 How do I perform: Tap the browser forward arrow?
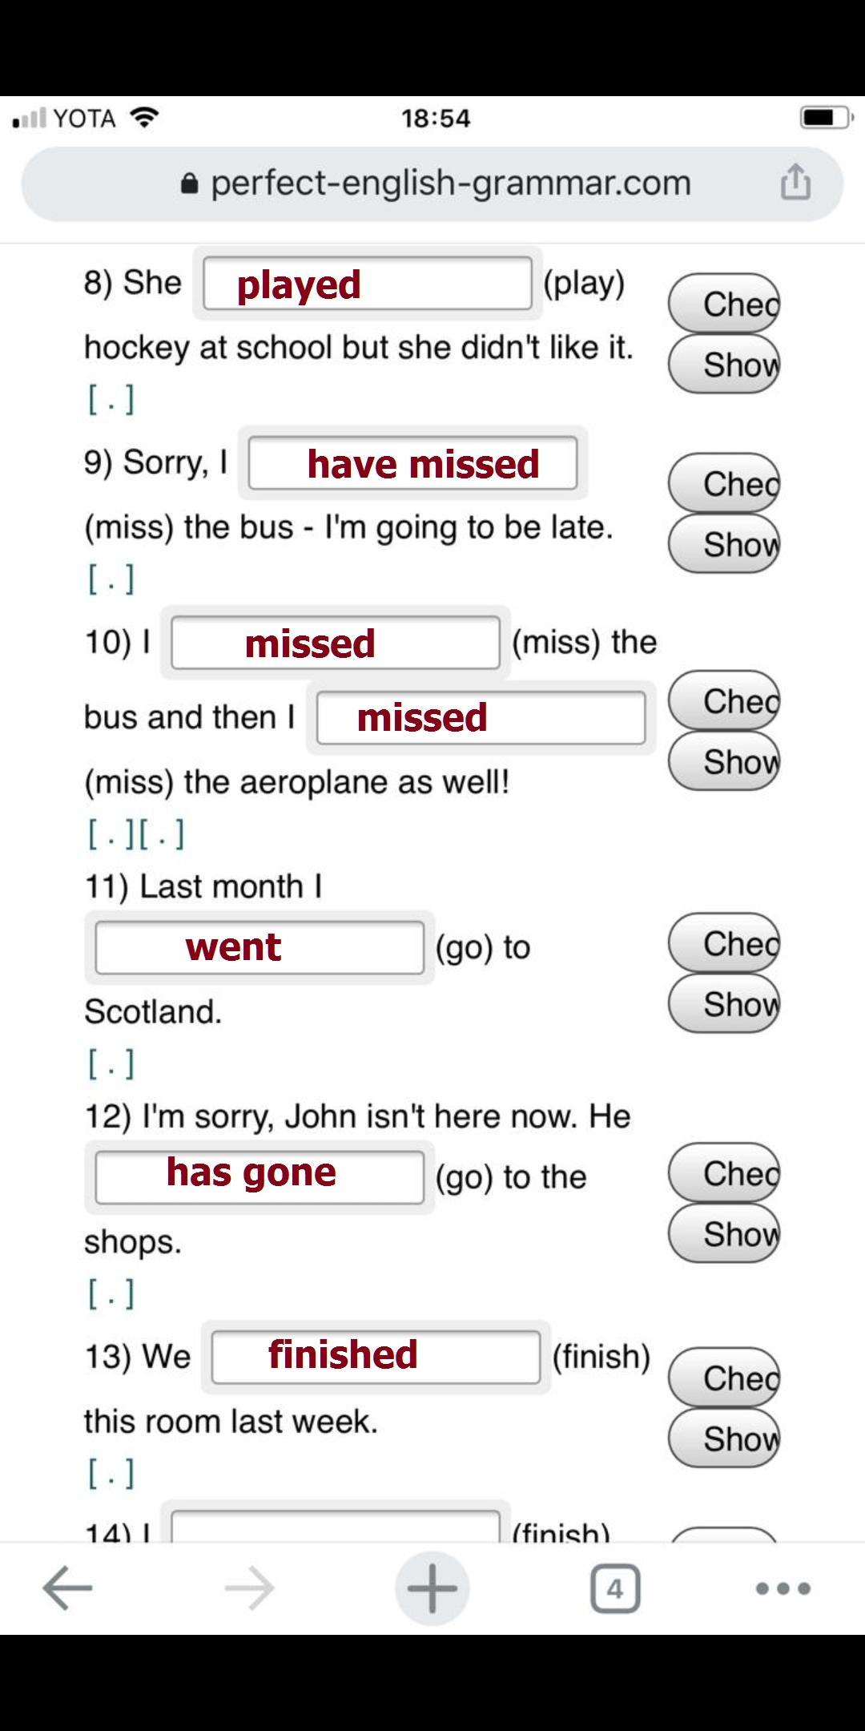click(249, 1588)
